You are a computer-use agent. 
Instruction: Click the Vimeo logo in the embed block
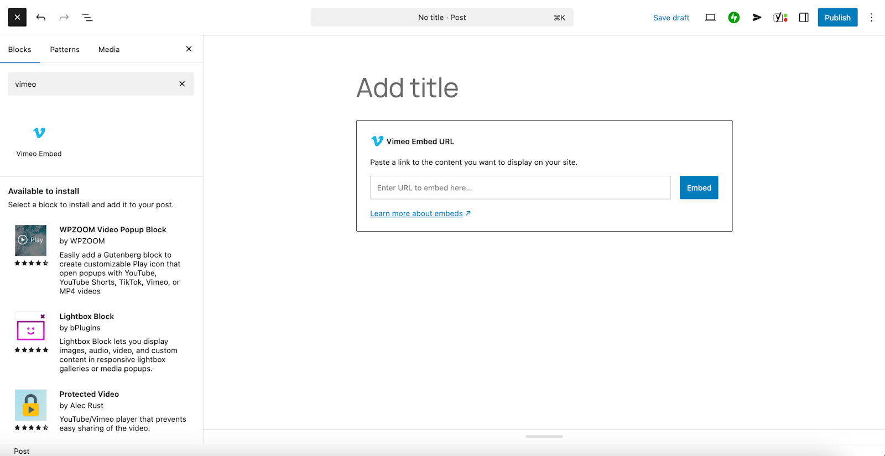coord(377,141)
